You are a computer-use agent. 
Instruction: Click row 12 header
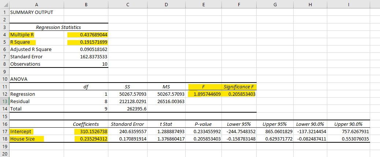tap(4, 94)
